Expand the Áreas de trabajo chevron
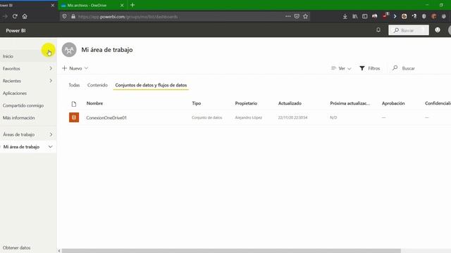 (51, 134)
